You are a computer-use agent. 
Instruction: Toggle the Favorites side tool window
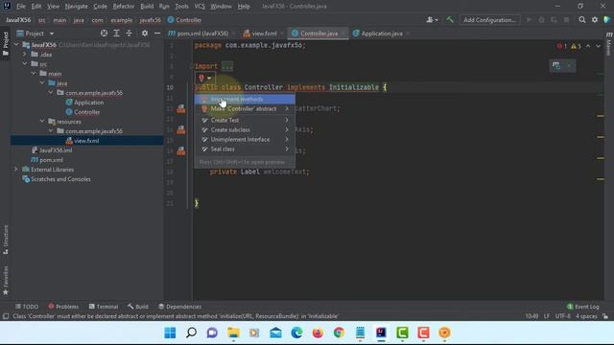tap(6, 281)
